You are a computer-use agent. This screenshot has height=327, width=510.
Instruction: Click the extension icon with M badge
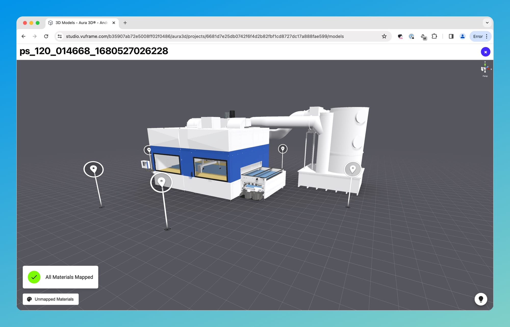click(x=423, y=37)
